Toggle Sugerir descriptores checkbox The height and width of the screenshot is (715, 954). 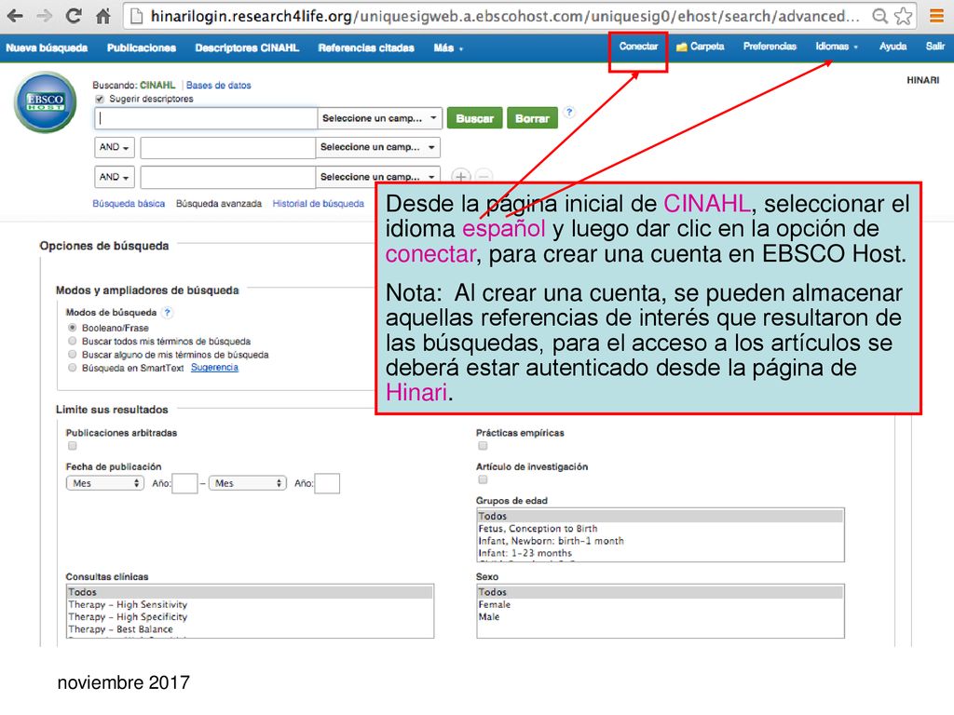(99, 99)
